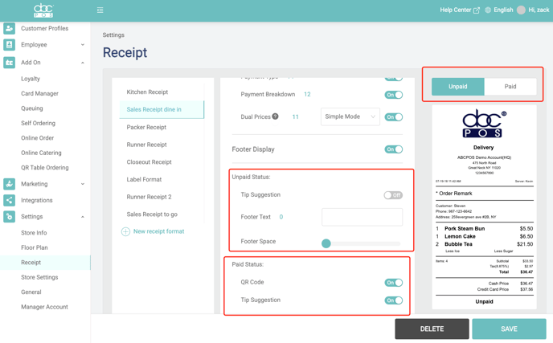Click the Settings breadcrumb text
This screenshot has width=553, height=343.
113,35
